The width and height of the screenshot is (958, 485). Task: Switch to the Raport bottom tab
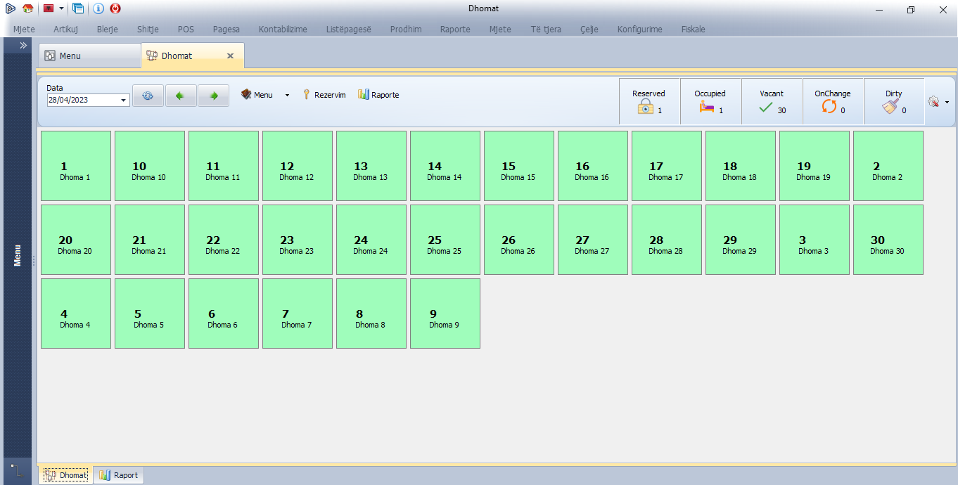(x=119, y=475)
